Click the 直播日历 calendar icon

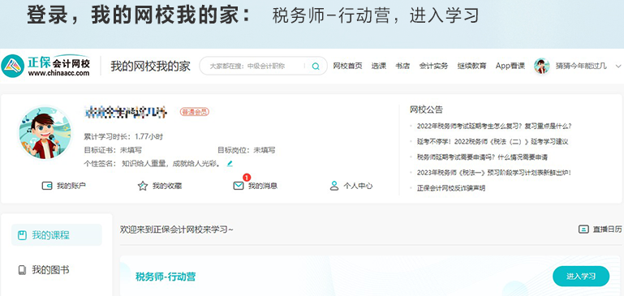[583, 230]
